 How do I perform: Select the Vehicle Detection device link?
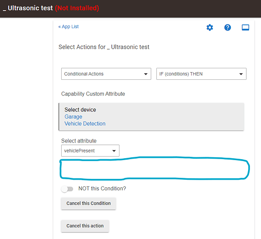click(85, 124)
